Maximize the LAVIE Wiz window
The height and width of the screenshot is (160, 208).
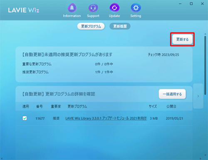pyautogui.click(x=191, y=4)
